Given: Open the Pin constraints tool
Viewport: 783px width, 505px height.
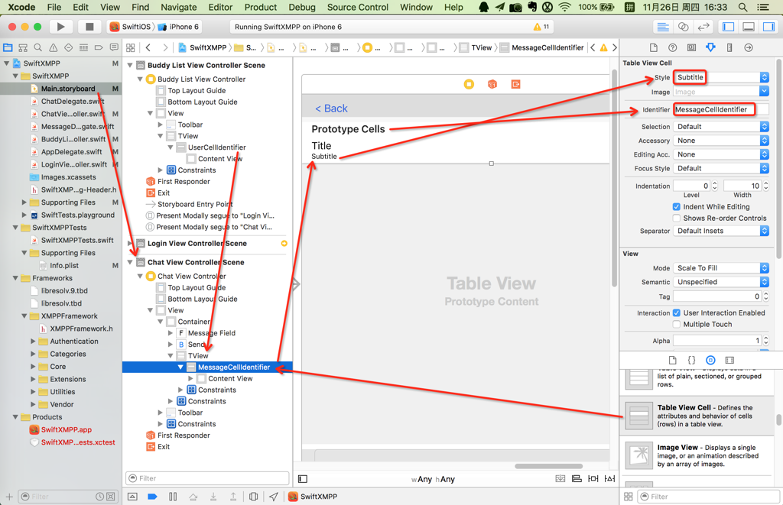Looking at the screenshot, I should pyautogui.click(x=593, y=479).
